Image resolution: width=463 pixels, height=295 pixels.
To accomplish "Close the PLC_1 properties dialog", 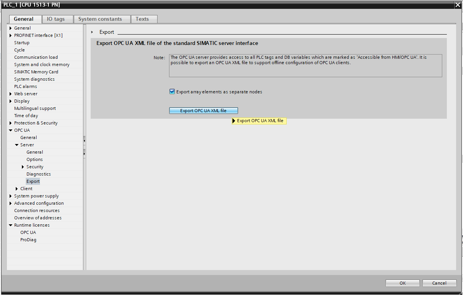I will [458, 5].
